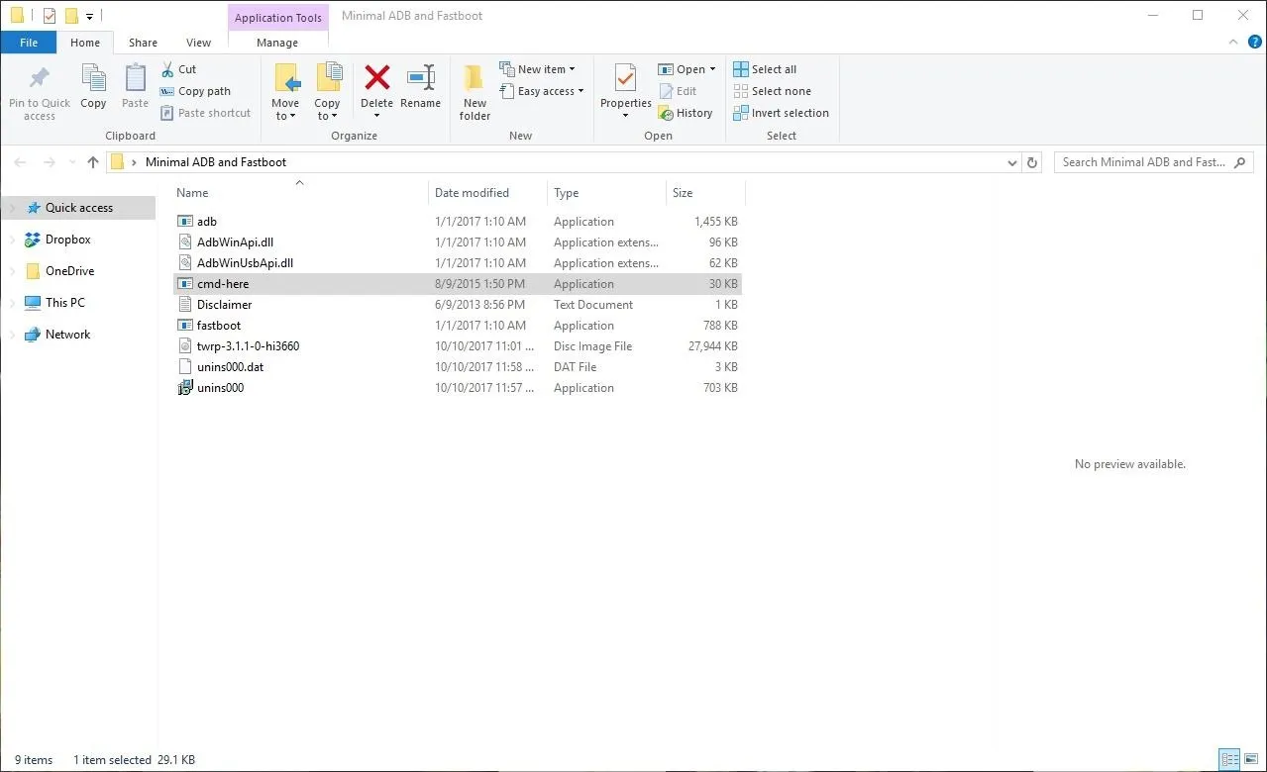Rename the selected file
Viewport: 1267px width, 772px height.
(420, 87)
